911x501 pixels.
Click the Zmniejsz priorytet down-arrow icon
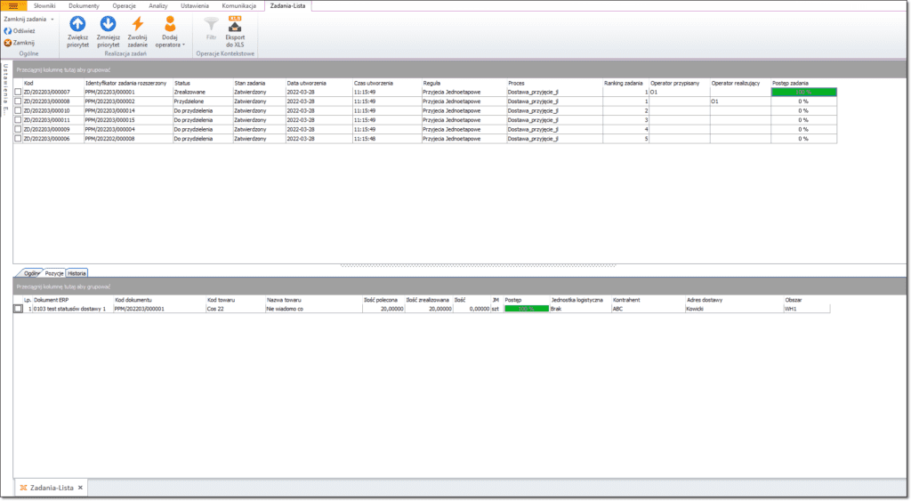pyautogui.click(x=108, y=24)
